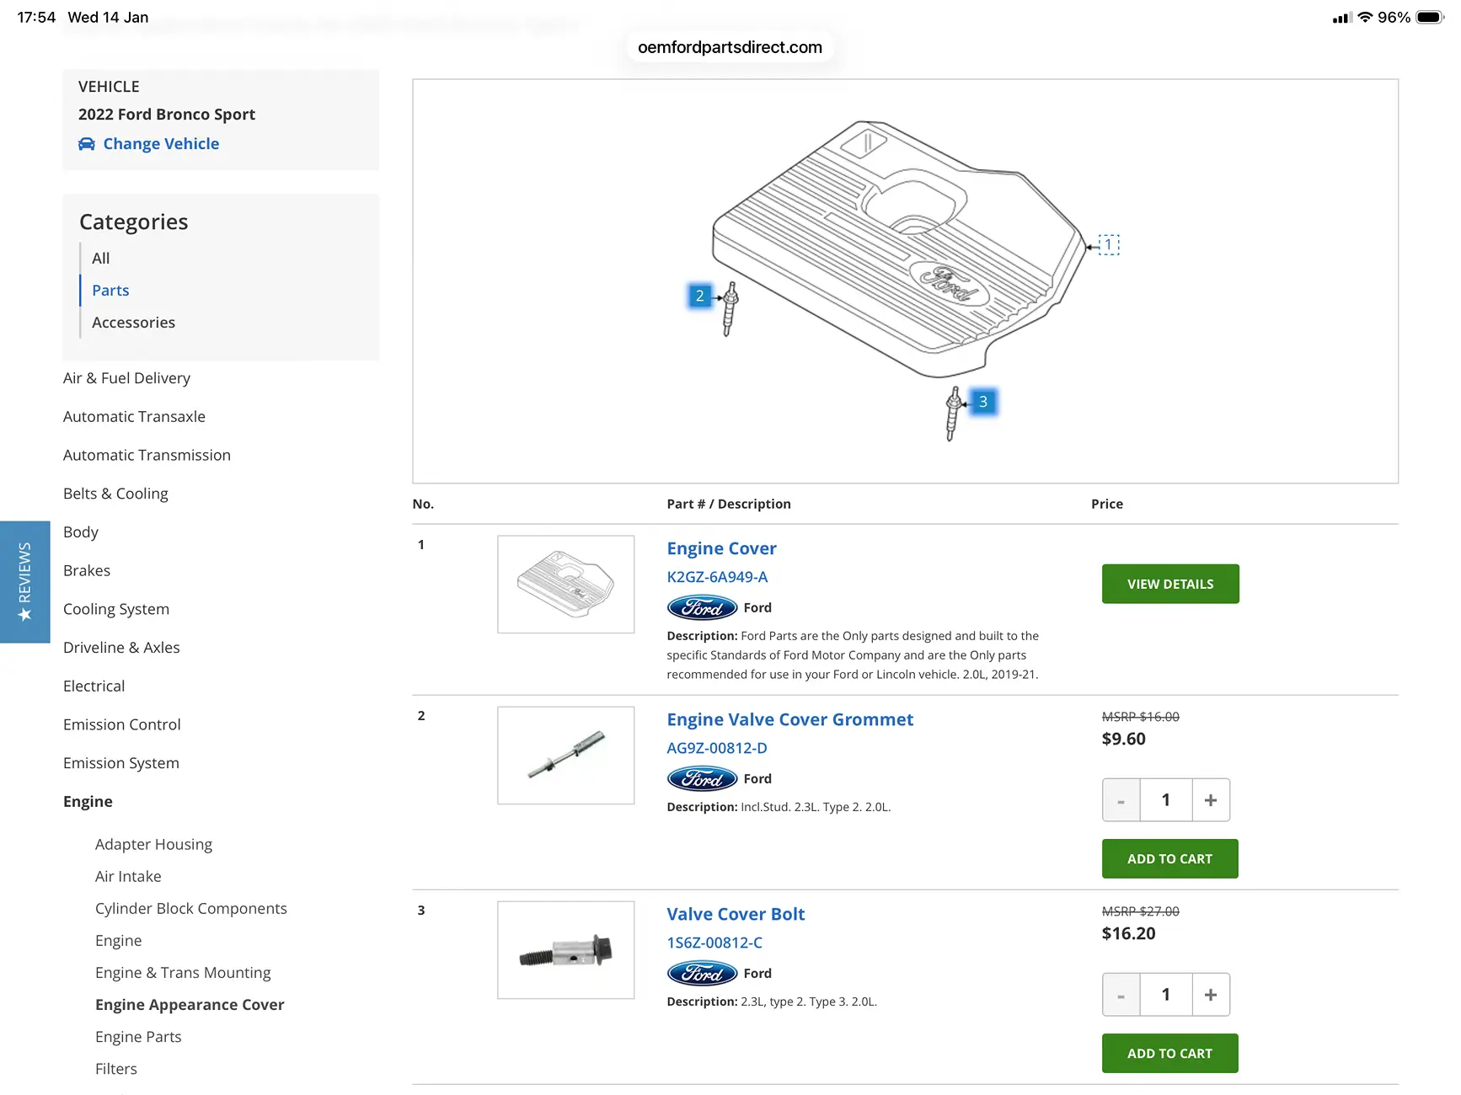
Task: Click View Details for Engine Cover
Action: (1169, 584)
